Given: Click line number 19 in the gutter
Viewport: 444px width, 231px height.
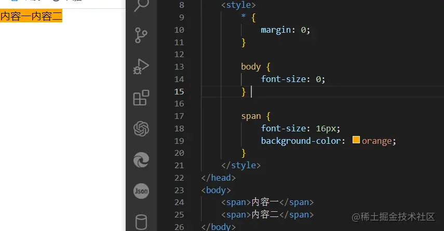Looking at the screenshot, I should coord(179,141).
